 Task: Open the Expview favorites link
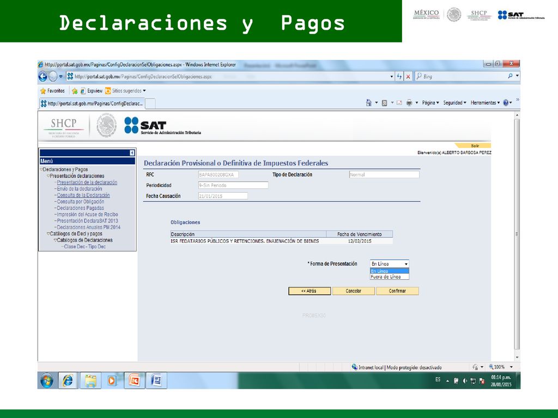coord(92,91)
